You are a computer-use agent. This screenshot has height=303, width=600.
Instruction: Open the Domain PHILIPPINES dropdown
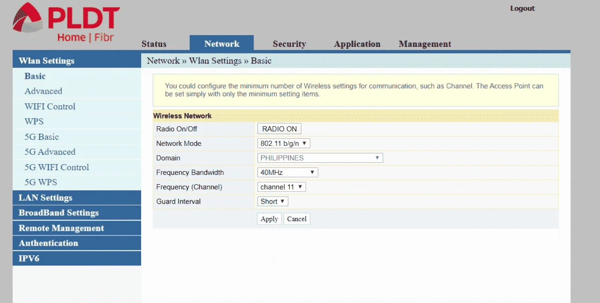point(320,158)
